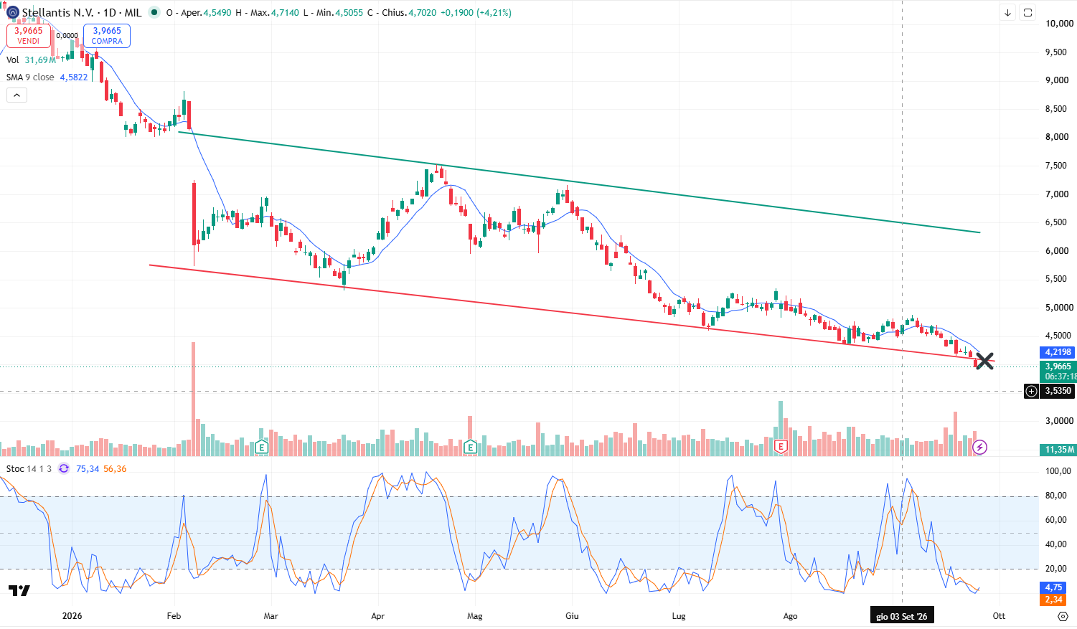Click the Ott label on the time axis

(999, 616)
